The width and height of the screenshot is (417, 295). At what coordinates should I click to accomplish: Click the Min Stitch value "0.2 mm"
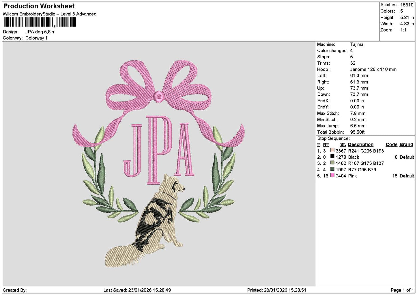[358, 120]
